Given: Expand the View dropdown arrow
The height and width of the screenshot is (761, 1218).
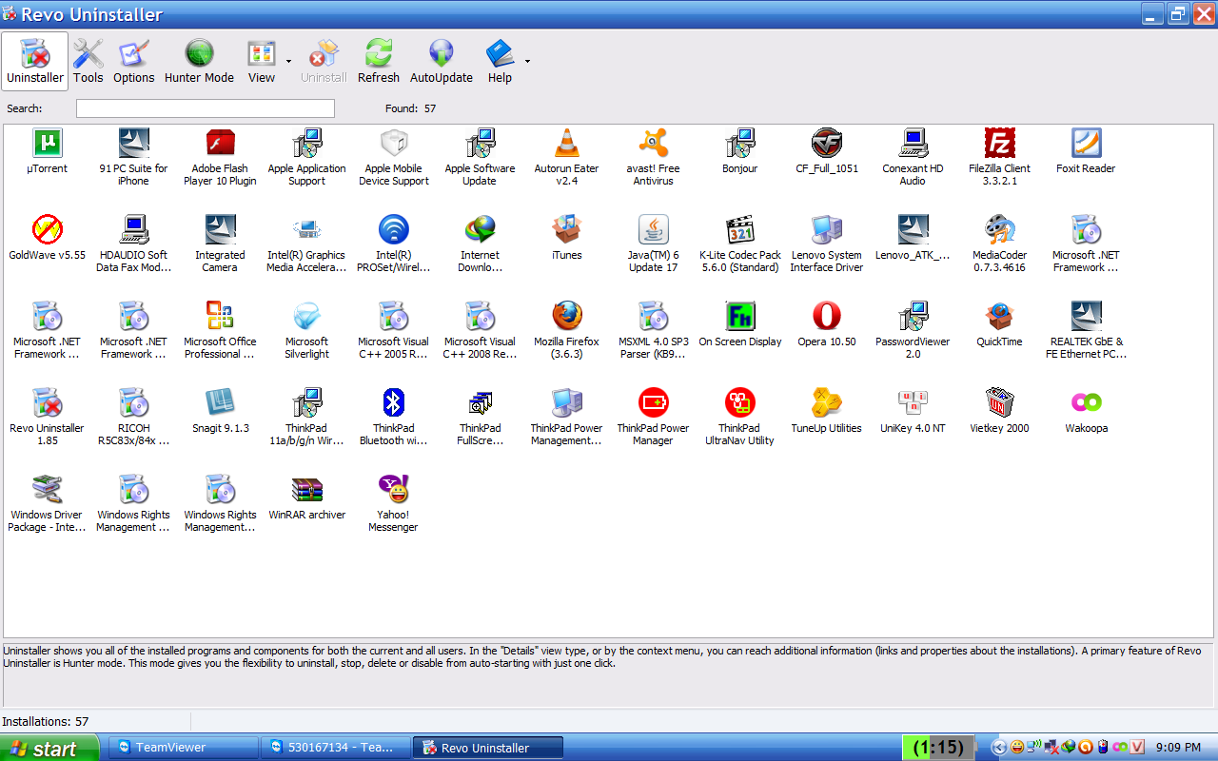Looking at the screenshot, I should point(288,62).
